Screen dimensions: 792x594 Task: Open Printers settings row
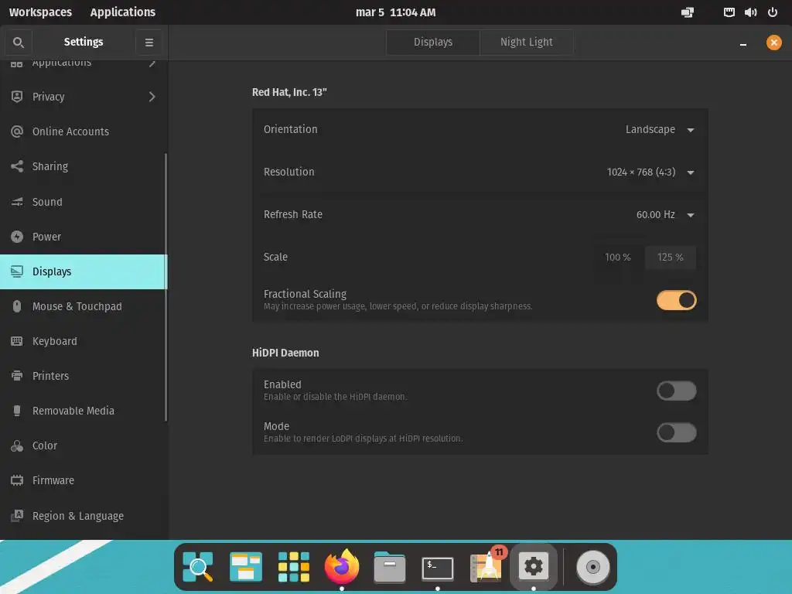[84, 376]
